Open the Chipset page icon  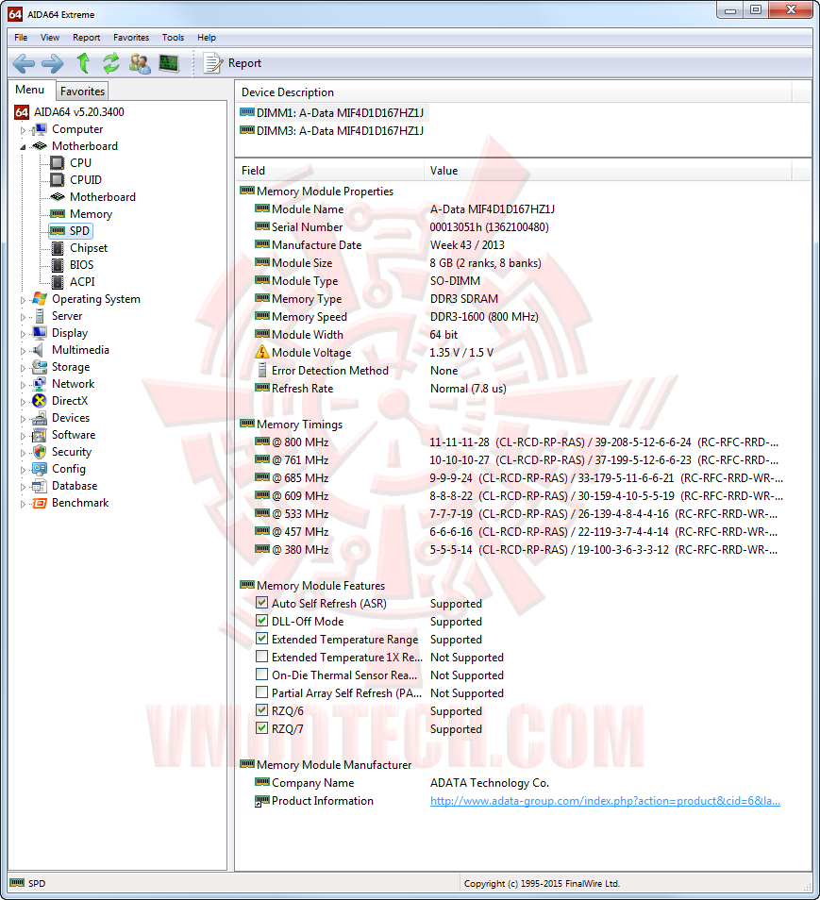[x=58, y=248]
